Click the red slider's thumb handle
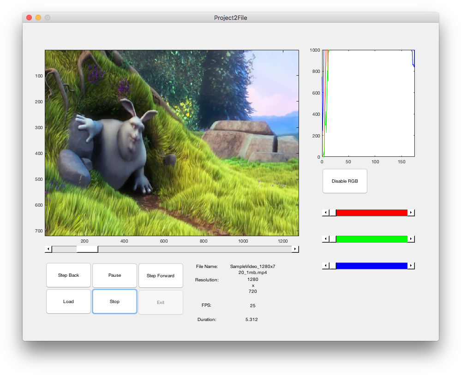 [x=333, y=213]
